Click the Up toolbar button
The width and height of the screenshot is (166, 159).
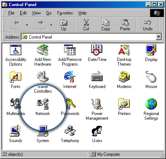click(64, 25)
